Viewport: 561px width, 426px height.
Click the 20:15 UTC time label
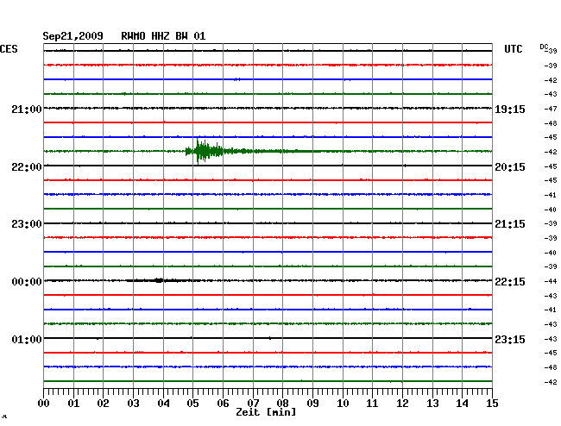click(510, 167)
